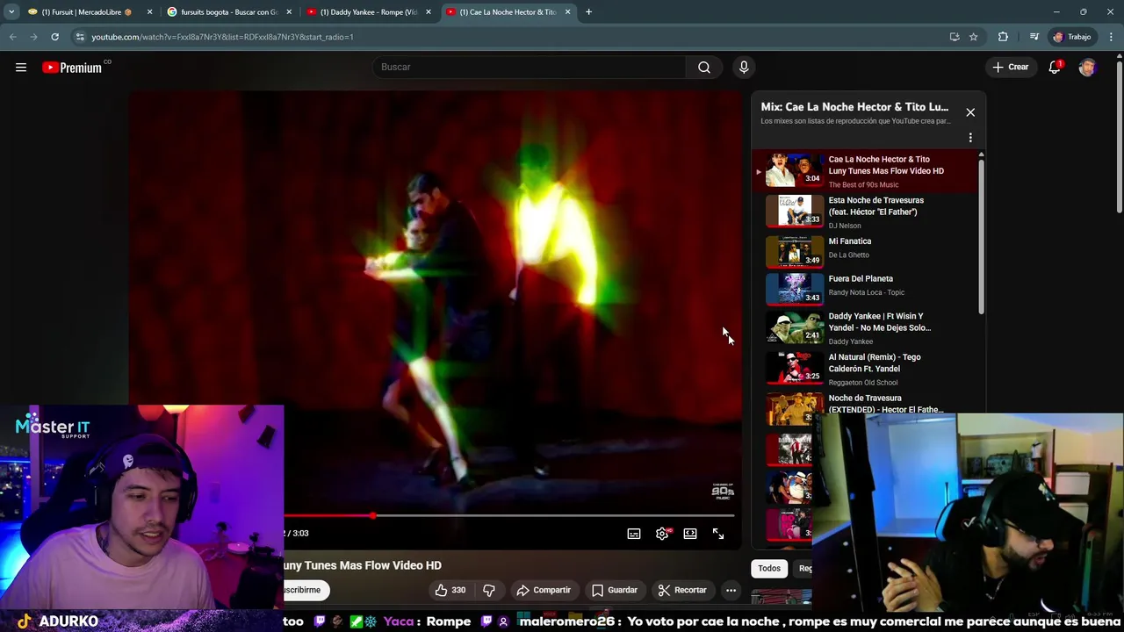This screenshot has width=1124, height=632.
Task: Like the video with 330 likes
Action: click(x=450, y=590)
